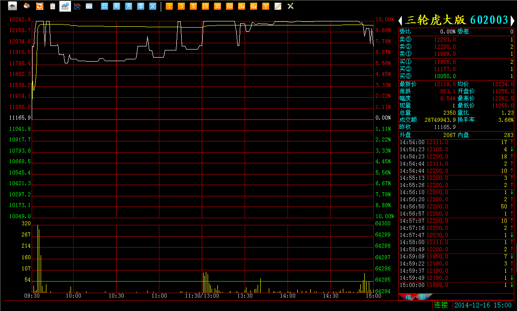Select trade row at 14:54:00
The height and width of the screenshot is (311, 517).
click(x=456, y=142)
